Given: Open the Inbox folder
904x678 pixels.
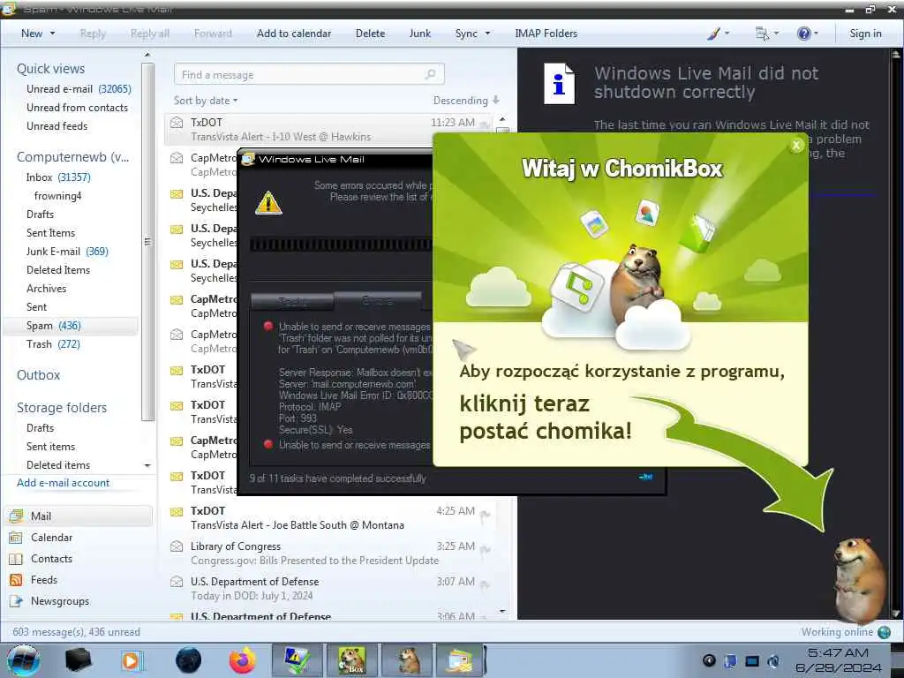Looking at the screenshot, I should pos(58,177).
